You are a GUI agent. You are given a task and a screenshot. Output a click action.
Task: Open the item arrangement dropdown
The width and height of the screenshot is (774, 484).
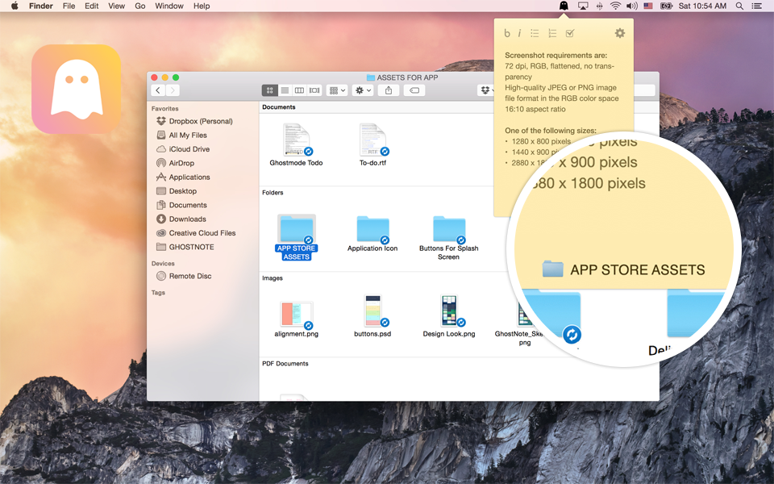coord(337,90)
